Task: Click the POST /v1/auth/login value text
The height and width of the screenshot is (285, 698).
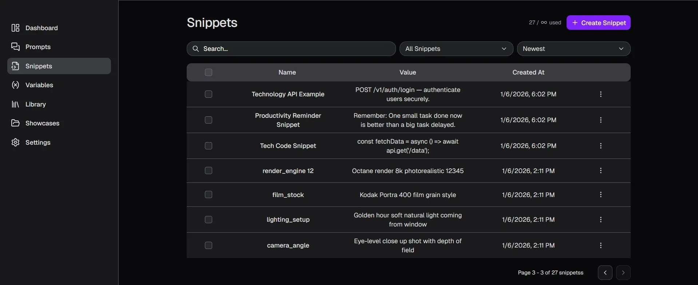Action: click(x=408, y=94)
